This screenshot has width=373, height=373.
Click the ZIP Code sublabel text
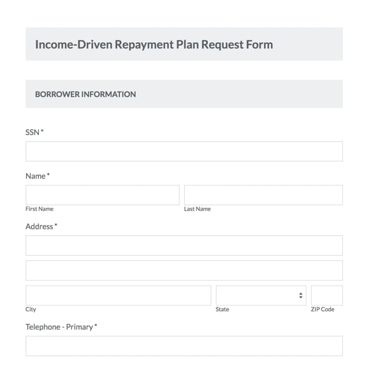[323, 309]
